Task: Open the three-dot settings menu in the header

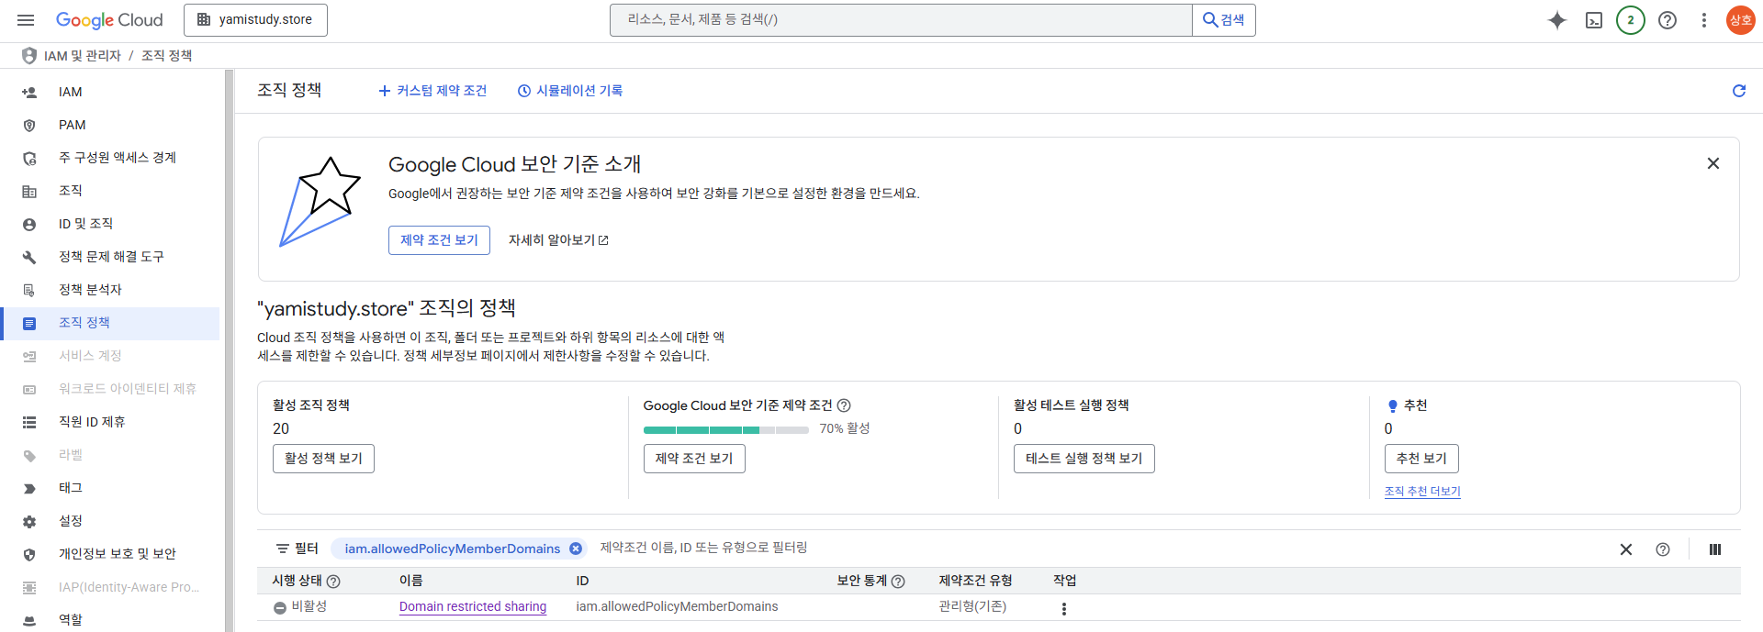Action: [1704, 19]
